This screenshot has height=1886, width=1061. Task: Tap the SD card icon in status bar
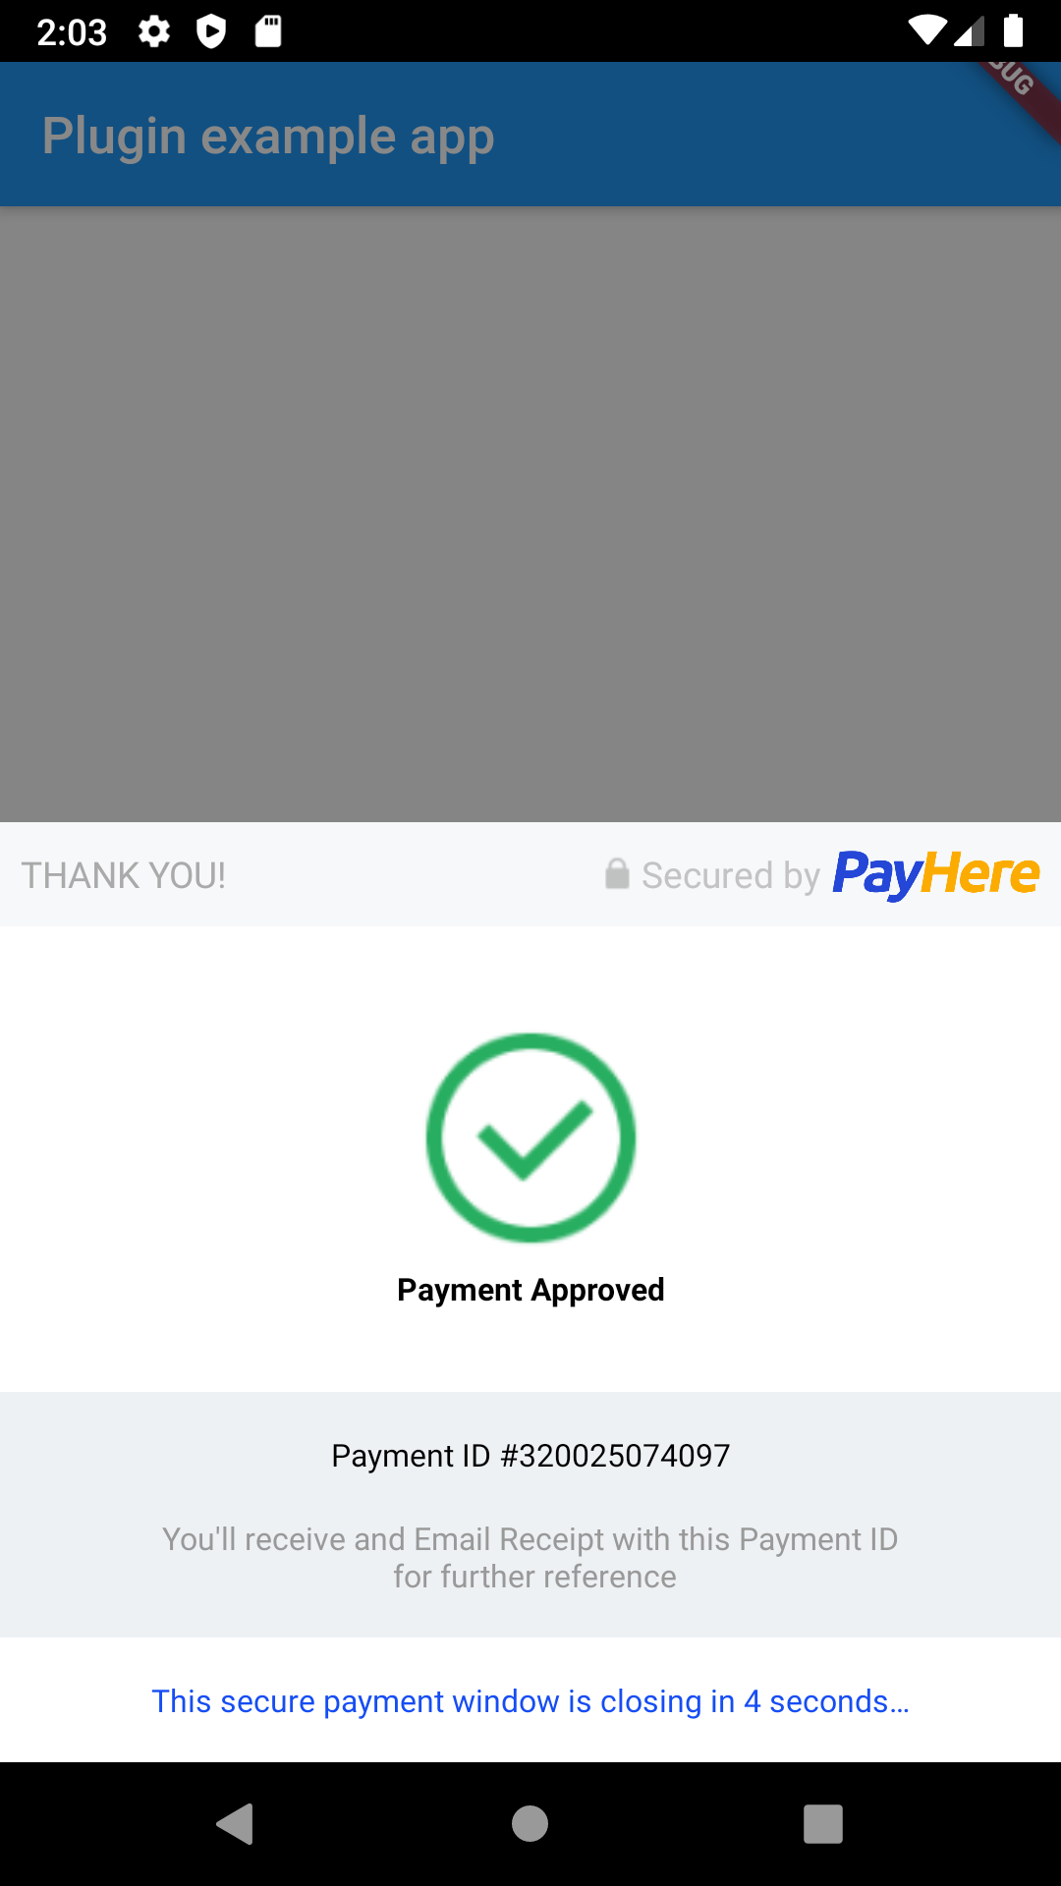tap(268, 31)
